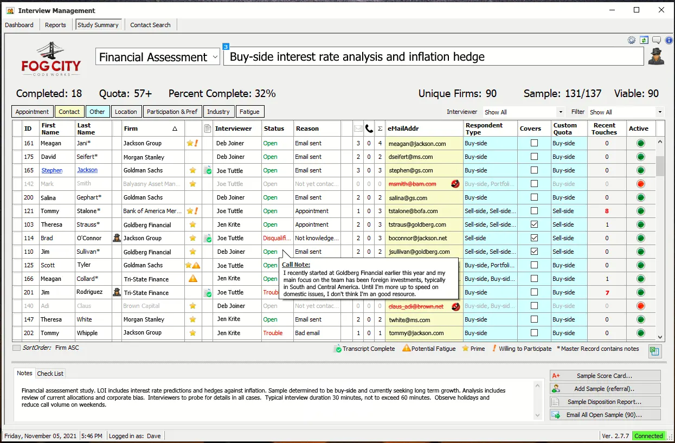
Task: Uncheck Covers box for Theresa Strauss
Action: click(534, 224)
